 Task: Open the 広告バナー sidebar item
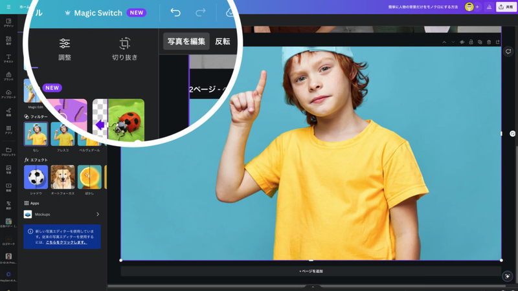click(8, 222)
